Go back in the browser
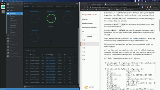This screenshot has width=160, height=90. click(82, 7)
